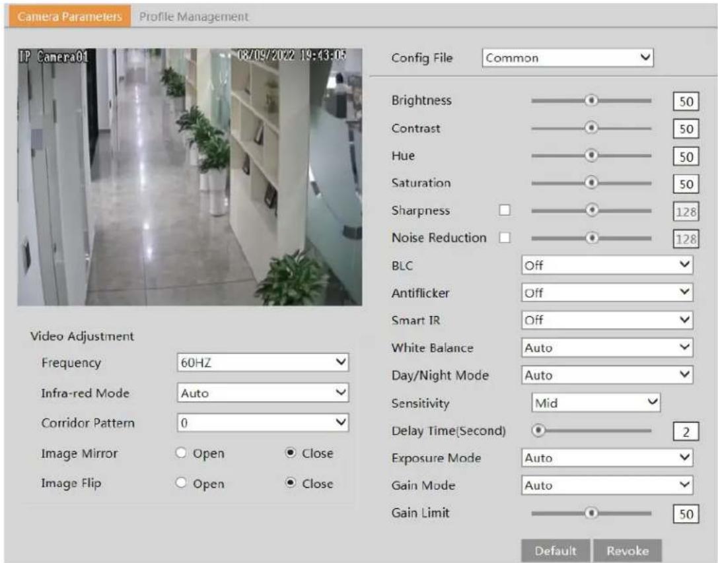Open the Profile Management tab

[194, 17]
